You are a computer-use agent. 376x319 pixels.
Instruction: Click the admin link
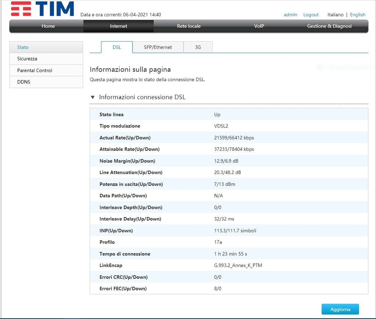point(290,15)
